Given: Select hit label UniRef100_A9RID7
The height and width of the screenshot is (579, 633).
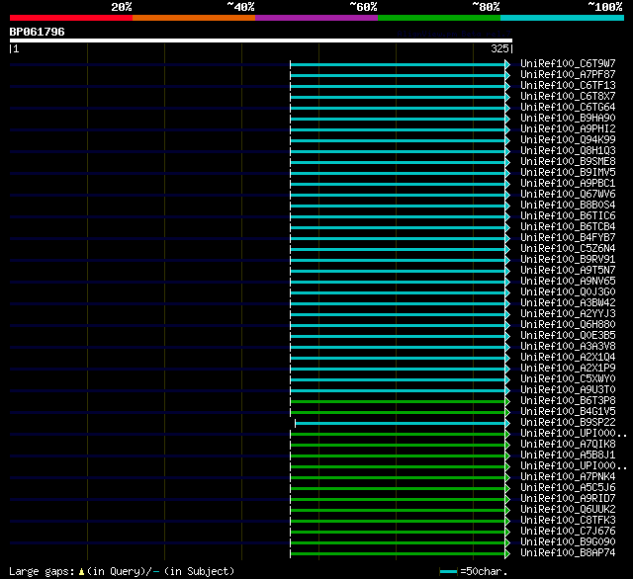Looking at the screenshot, I should (568, 499).
